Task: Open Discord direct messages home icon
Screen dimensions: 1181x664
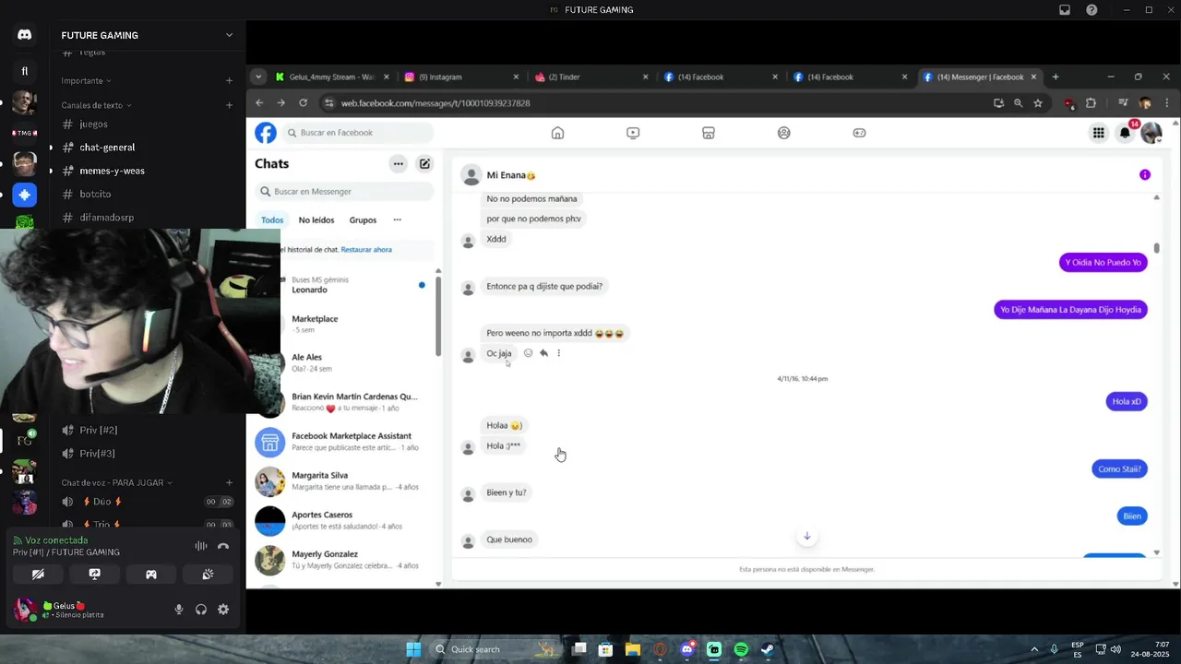Action: tap(25, 35)
